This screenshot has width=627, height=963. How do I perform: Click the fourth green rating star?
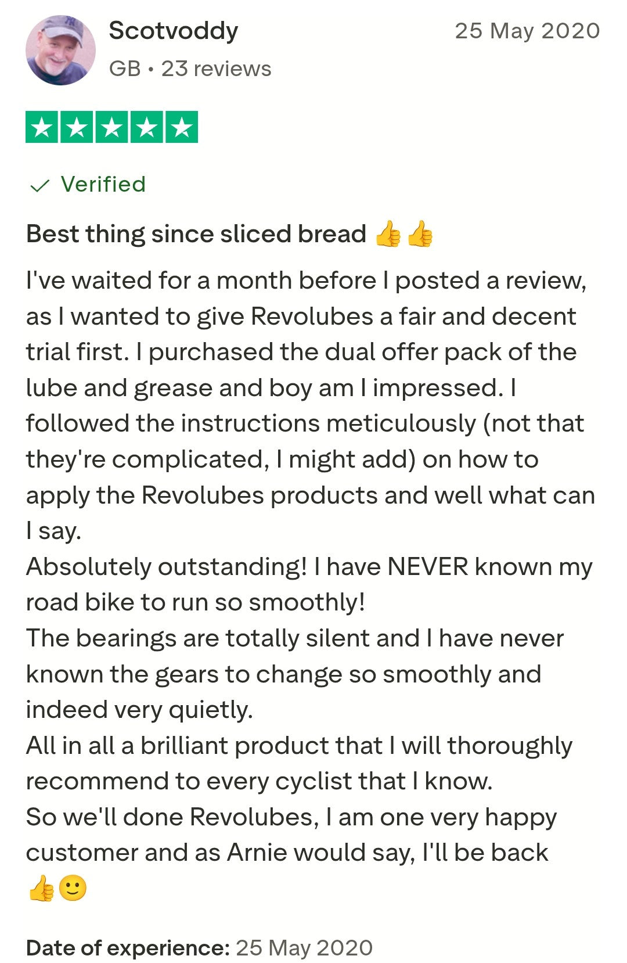point(146,127)
